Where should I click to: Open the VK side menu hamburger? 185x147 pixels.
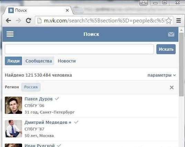coord(10,34)
